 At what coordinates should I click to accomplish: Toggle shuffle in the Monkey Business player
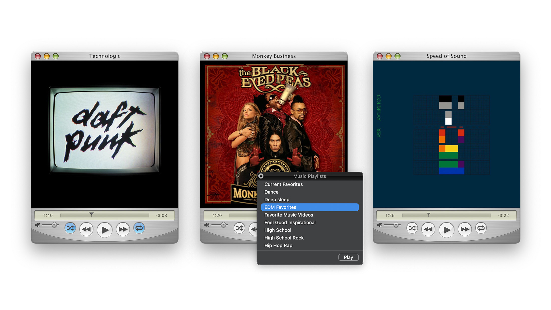coord(239,228)
